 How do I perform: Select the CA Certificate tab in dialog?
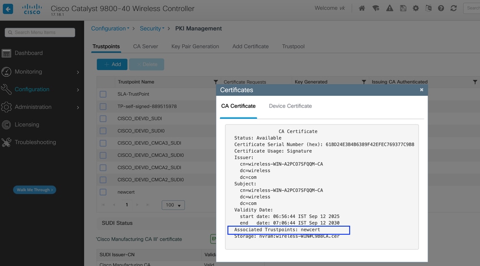tap(238, 106)
